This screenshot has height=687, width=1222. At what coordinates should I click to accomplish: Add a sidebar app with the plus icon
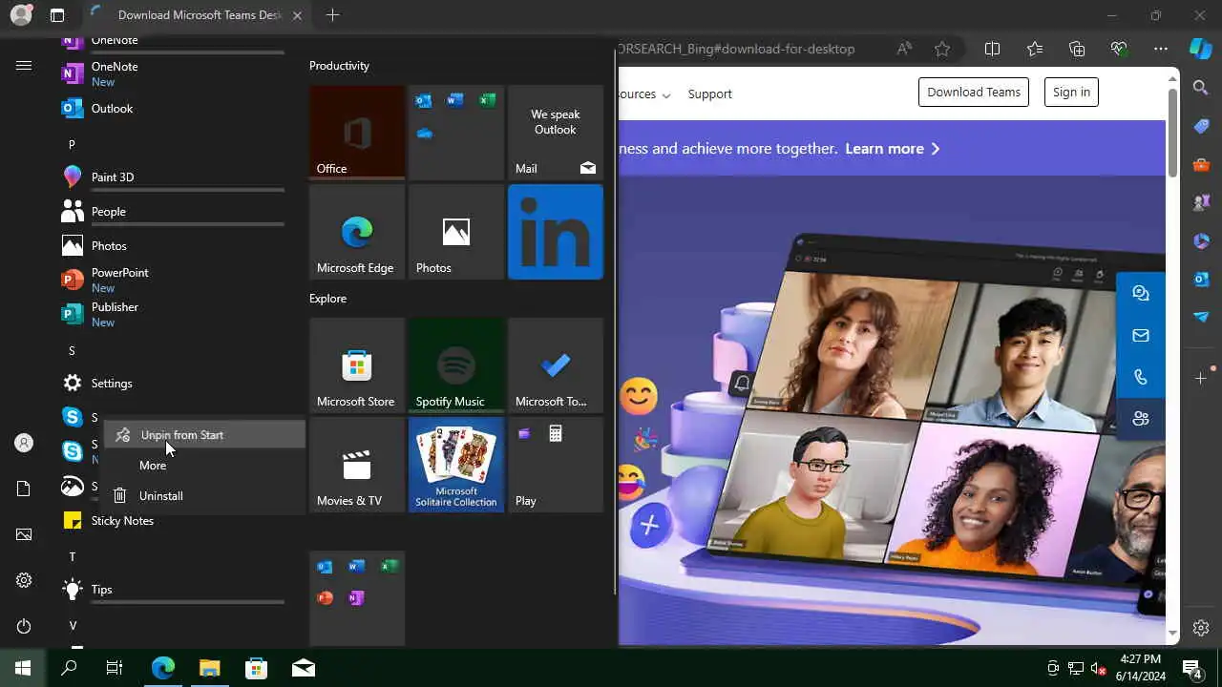click(1201, 379)
